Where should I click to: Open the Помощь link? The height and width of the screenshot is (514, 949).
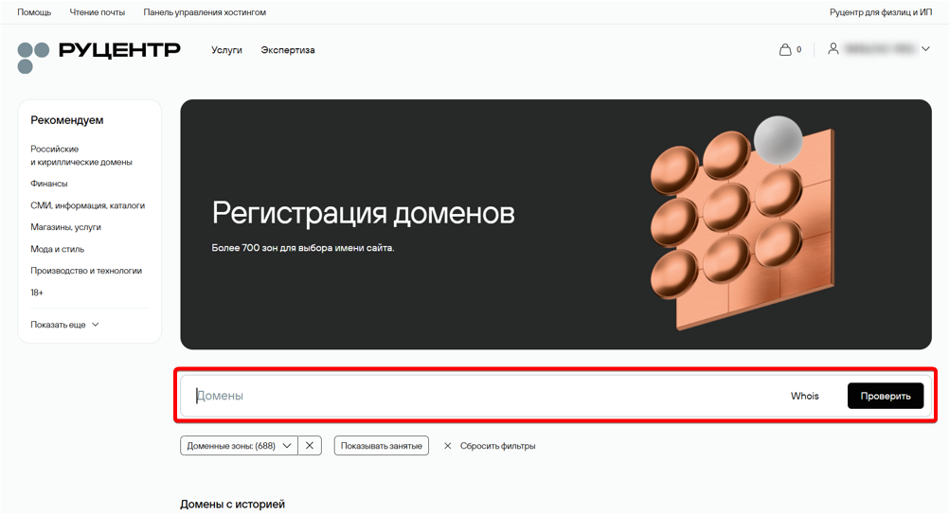[34, 12]
